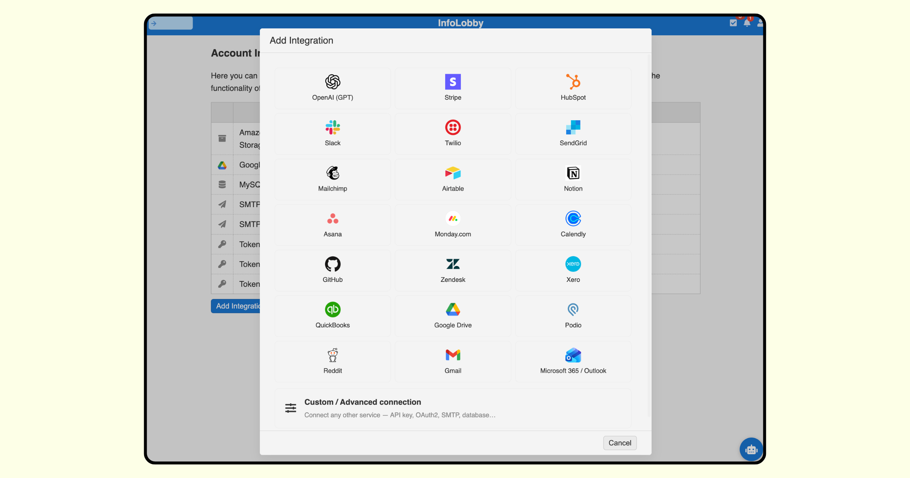Image resolution: width=910 pixels, height=478 pixels.
Task: Pick the QuickBooks integration icon
Action: (333, 310)
